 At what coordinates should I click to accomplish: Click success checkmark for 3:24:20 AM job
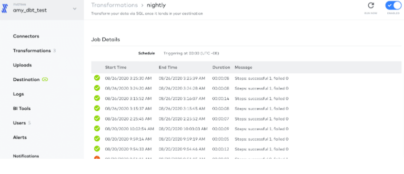click(97, 88)
